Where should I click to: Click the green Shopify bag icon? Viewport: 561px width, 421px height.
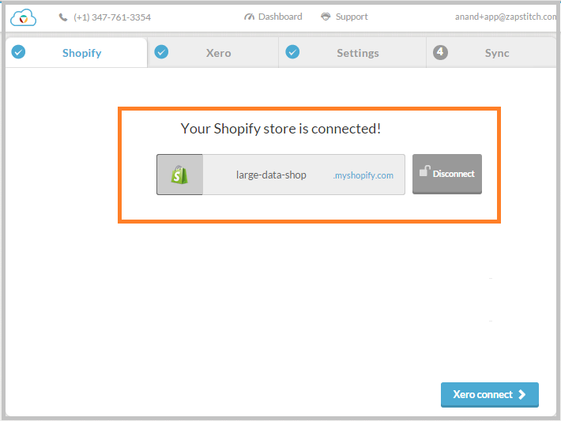[x=179, y=175]
